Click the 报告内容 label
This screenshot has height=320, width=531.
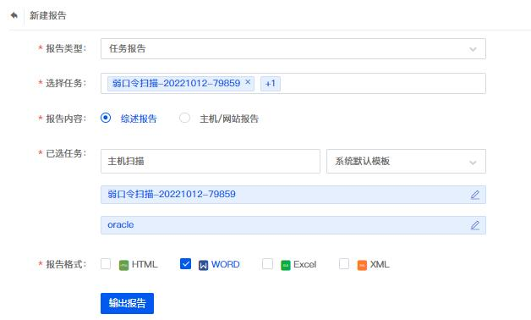[x=66, y=119]
